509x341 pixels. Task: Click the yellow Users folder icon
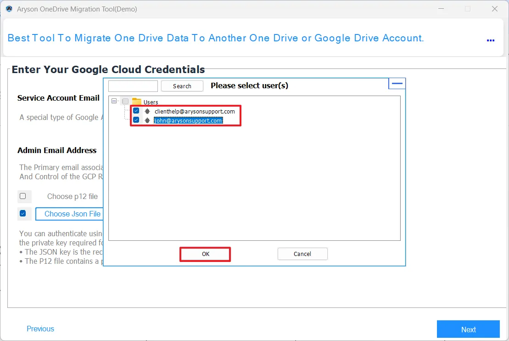coord(136,102)
